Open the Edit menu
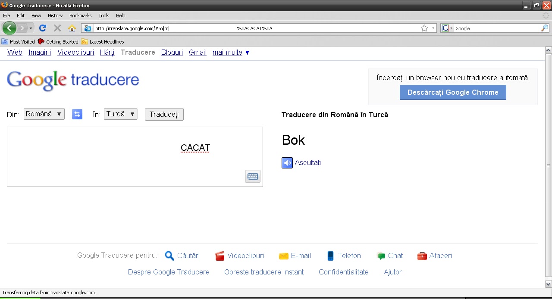Image resolution: width=552 pixels, height=299 pixels. click(x=21, y=16)
